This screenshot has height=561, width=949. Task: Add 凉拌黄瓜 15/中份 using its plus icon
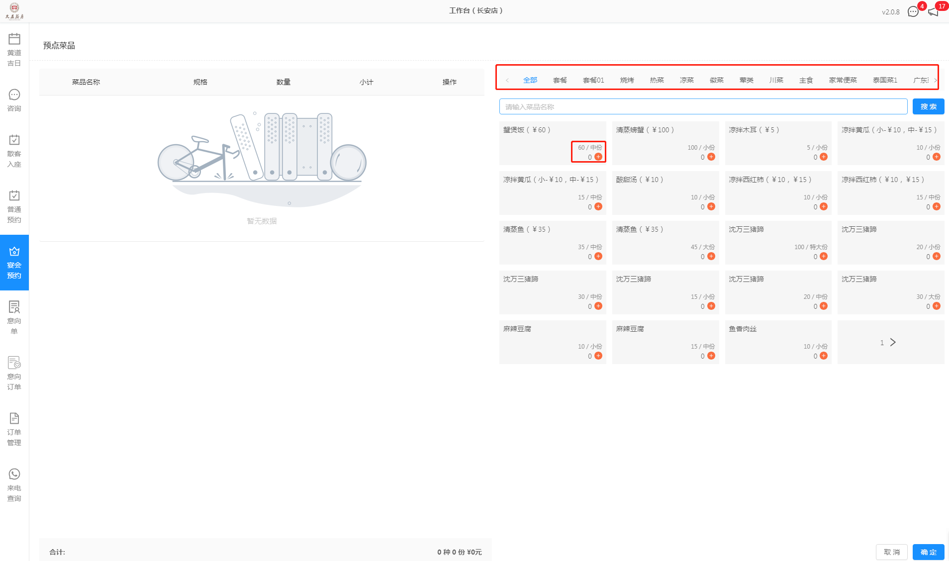(598, 206)
